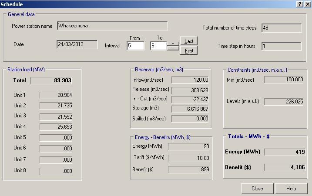The height and width of the screenshot is (196, 312).
Task: Click the Unit 7 load field
Action: pyautogui.click(x=56, y=160)
